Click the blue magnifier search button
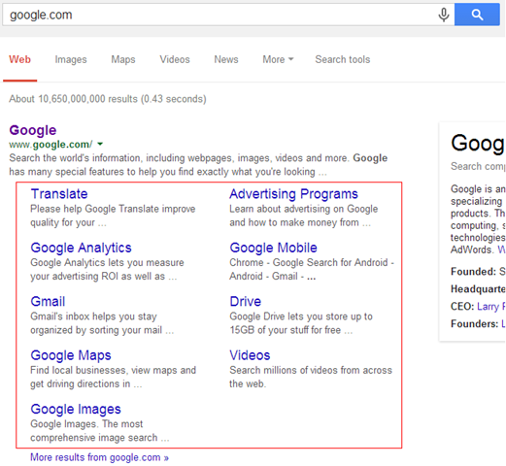The height and width of the screenshot is (466, 506). (477, 15)
